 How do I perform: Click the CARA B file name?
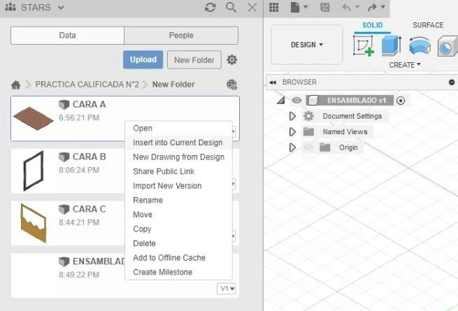[89, 157]
